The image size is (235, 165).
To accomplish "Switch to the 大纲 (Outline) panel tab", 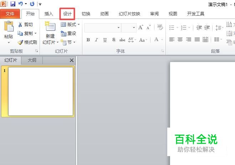I will [x=32, y=60].
